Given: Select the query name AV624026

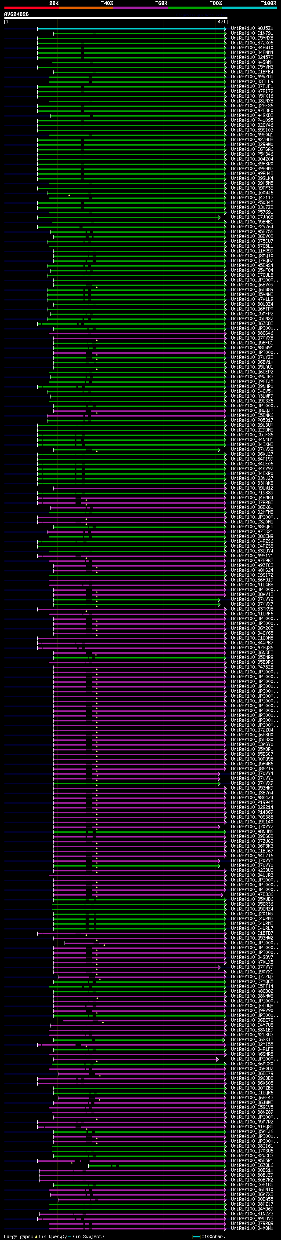Looking at the screenshot, I should pos(16,14).
